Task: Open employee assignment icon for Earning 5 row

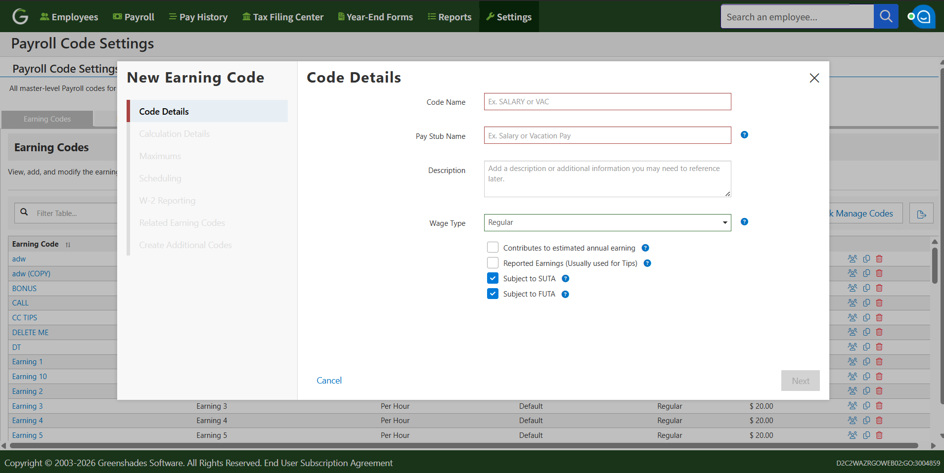Action: 852,435
